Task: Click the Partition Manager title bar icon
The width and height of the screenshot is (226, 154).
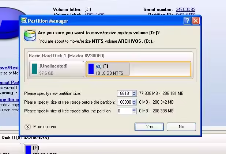Action: (24, 21)
